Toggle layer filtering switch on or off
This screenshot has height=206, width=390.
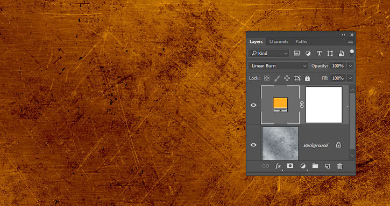click(x=352, y=53)
